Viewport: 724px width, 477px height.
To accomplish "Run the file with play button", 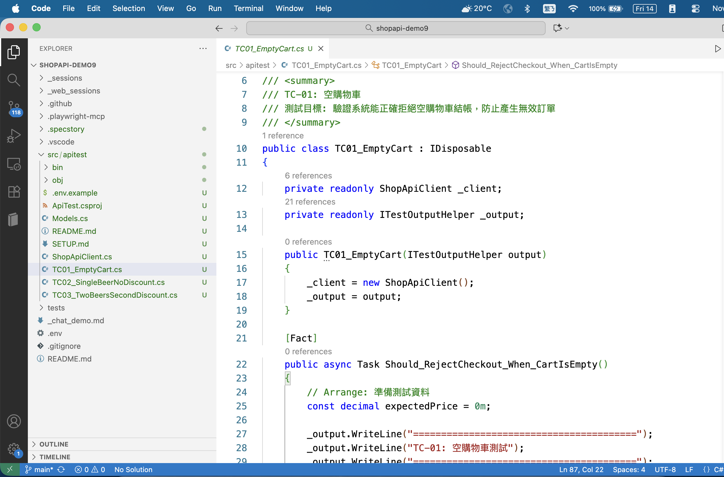I will pos(717,49).
